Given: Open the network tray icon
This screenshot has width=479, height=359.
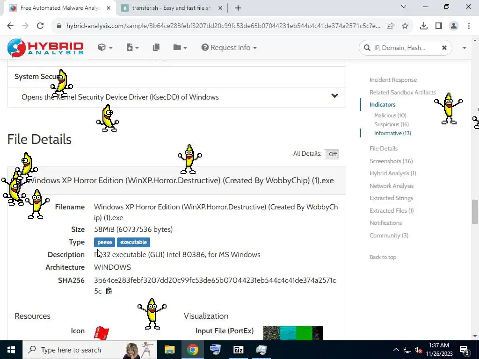Looking at the screenshot, I should point(407,350).
